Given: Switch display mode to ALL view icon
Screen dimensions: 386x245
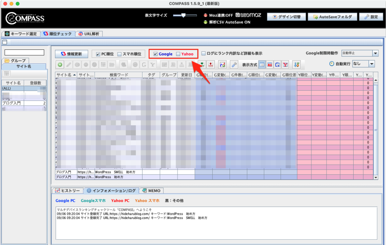Looking at the screenshot, I should coord(270,65).
